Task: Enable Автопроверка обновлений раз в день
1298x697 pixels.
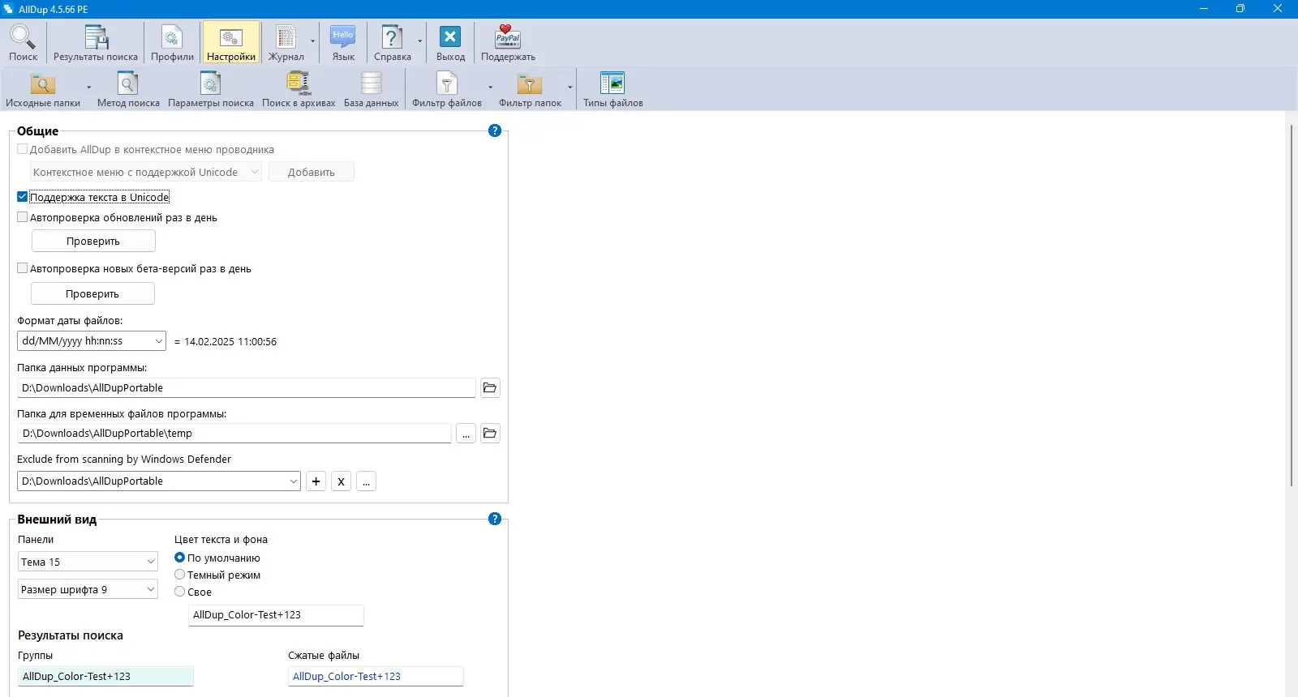Action: 23,217
